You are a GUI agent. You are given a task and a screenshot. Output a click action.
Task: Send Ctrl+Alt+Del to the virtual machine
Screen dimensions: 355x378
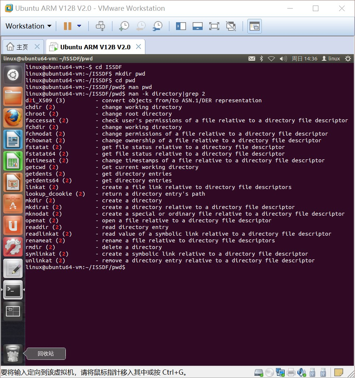pyautogui.click(x=100, y=26)
